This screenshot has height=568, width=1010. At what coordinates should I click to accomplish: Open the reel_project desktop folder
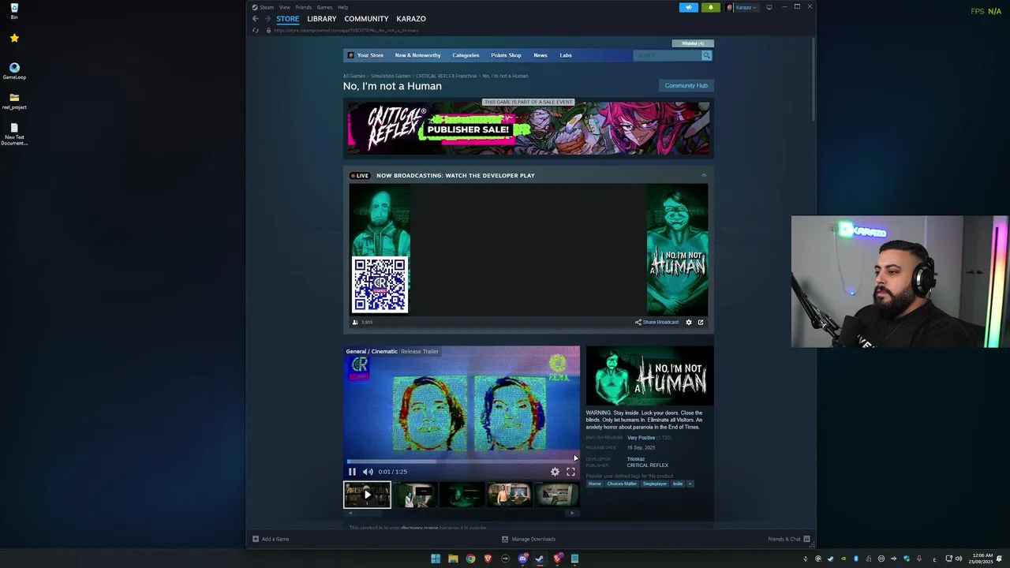pos(14,101)
